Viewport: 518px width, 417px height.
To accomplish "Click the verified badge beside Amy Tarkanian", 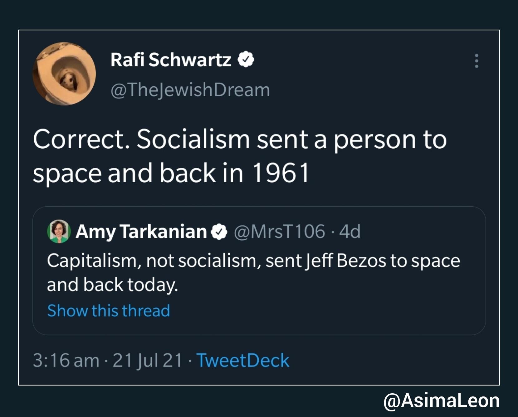I will click(219, 232).
